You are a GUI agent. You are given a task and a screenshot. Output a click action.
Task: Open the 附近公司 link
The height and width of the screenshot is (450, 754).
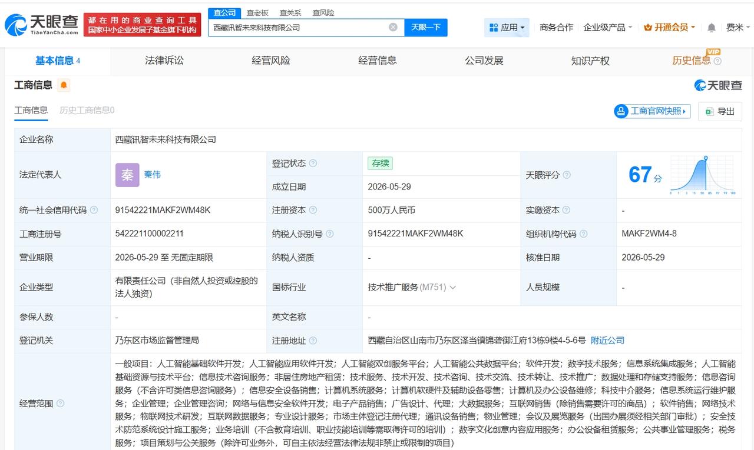607,341
